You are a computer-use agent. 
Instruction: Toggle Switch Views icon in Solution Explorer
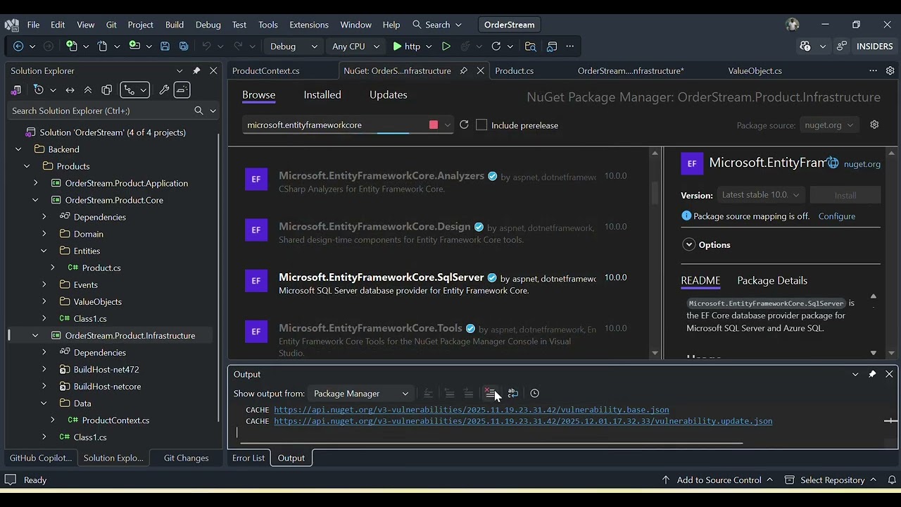click(15, 90)
